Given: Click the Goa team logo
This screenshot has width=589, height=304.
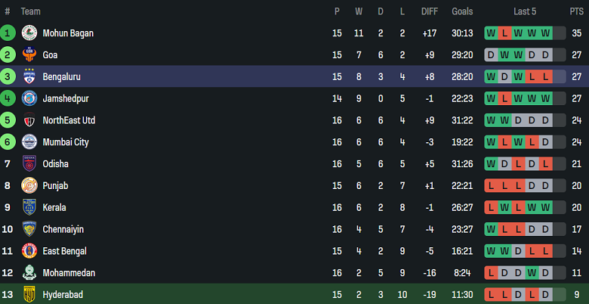Looking at the screenshot, I should tap(29, 55).
